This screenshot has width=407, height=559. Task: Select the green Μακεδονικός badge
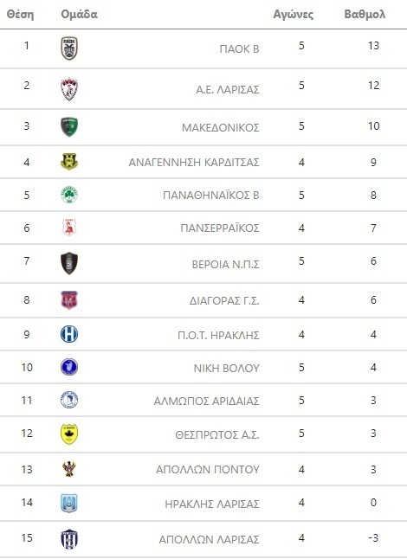pyautogui.click(x=69, y=127)
